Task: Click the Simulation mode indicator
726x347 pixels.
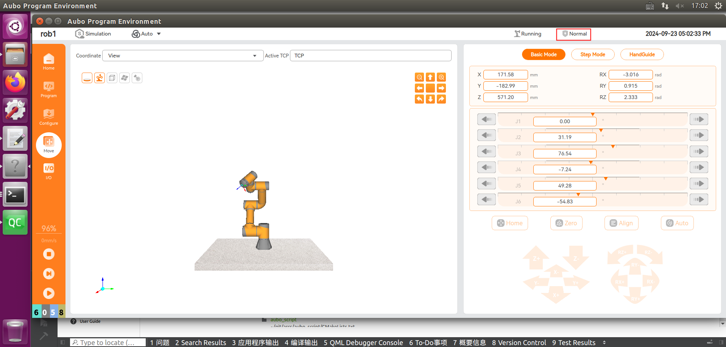Action: (93, 34)
